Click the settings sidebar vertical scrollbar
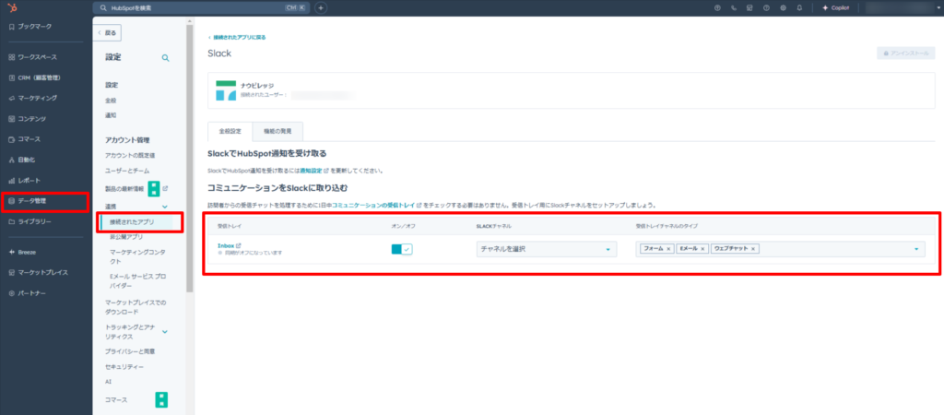944x415 pixels. click(190, 158)
